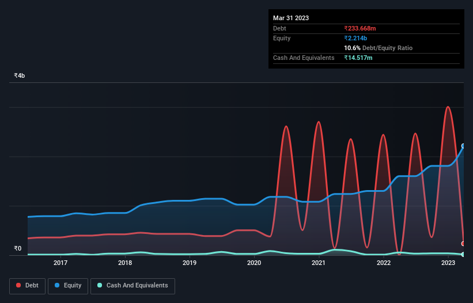This screenshot has height=303, width=473.
Task: Toggle Cash And Equivalents legend button
Action: [133, 286]
